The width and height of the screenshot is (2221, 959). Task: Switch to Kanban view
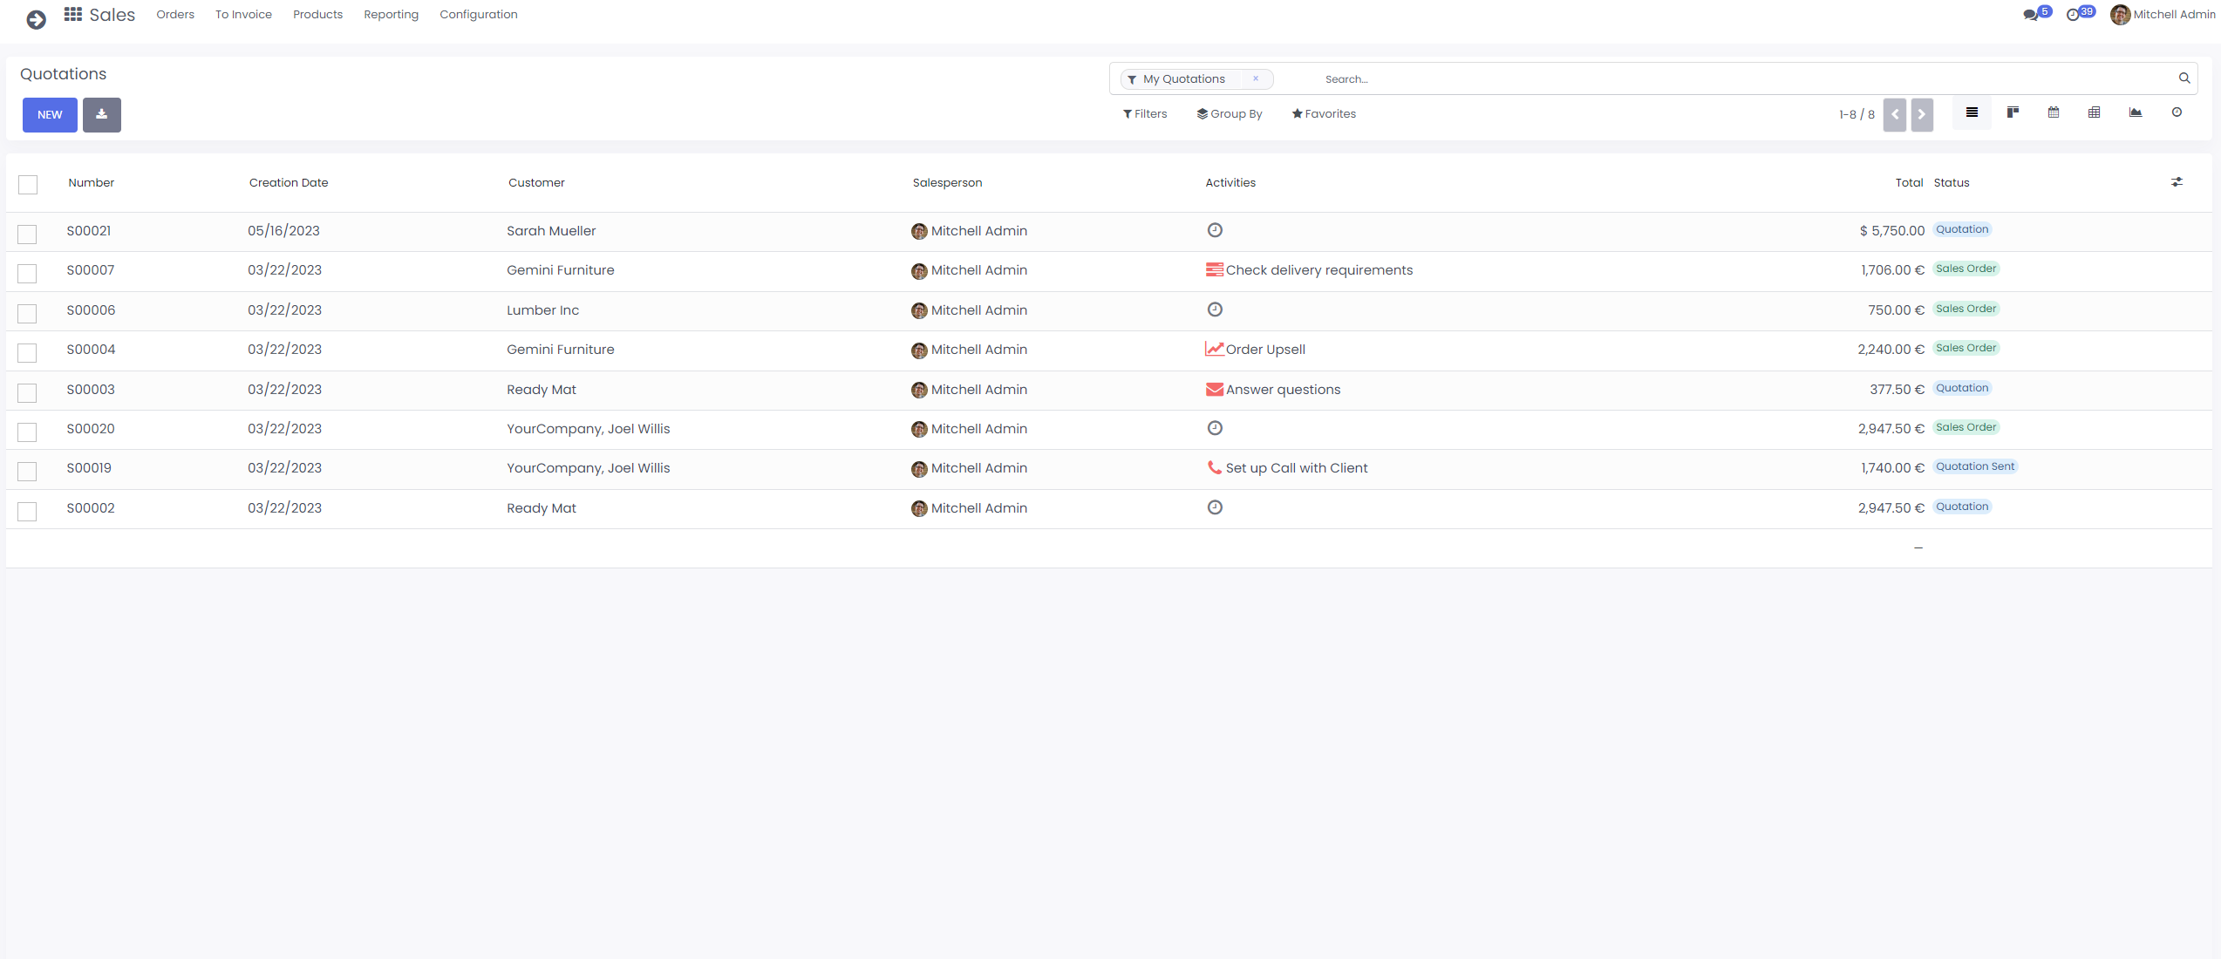pos(2013,112)
